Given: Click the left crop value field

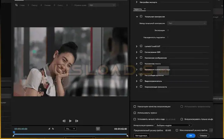Looking at the screenshot, I should pyautogui.click(x=29, y=5).
